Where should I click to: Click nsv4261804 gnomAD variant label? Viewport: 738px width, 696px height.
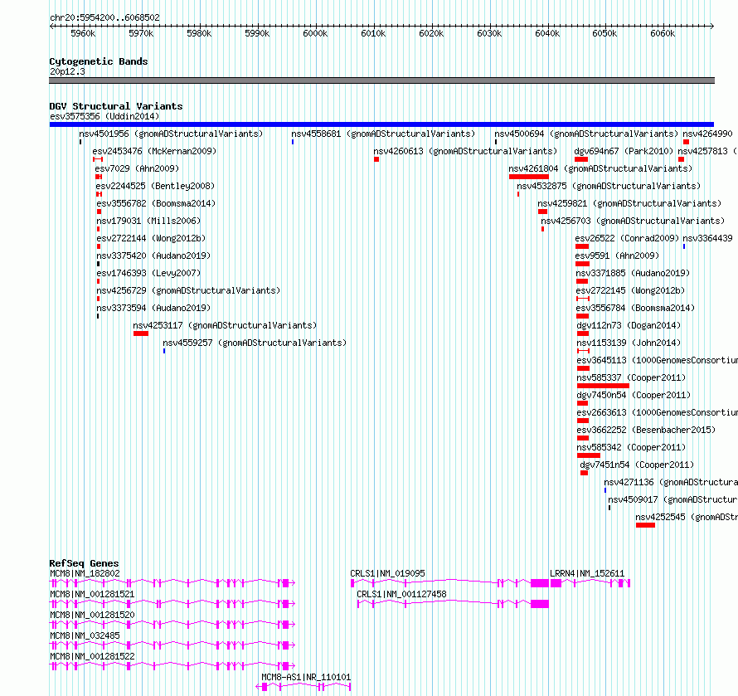click(x=600, y=168)
